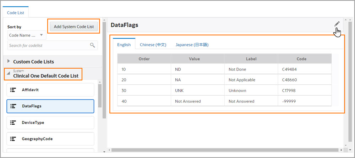Focus the Search for codelist field
The width and height of the screenshot is (355, 158).
point(48,45)
